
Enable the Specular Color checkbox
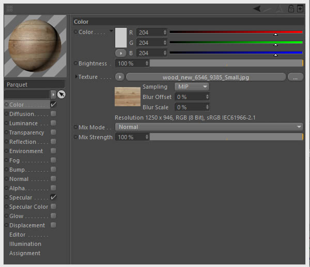pyautogui.click(x=53, y=207)
